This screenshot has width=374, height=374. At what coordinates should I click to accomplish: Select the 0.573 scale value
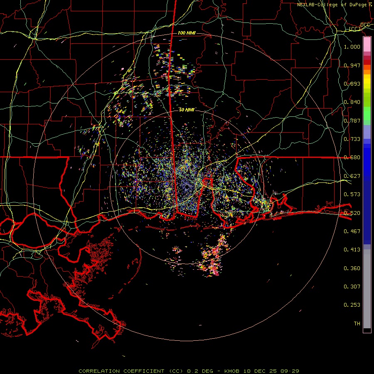pyautogui.click(x=352, y=194)
